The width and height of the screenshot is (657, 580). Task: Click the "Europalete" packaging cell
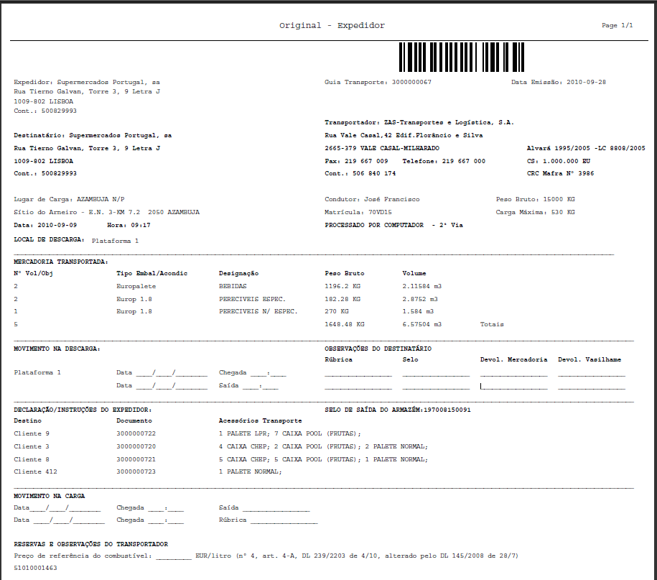tap(136, 287)
